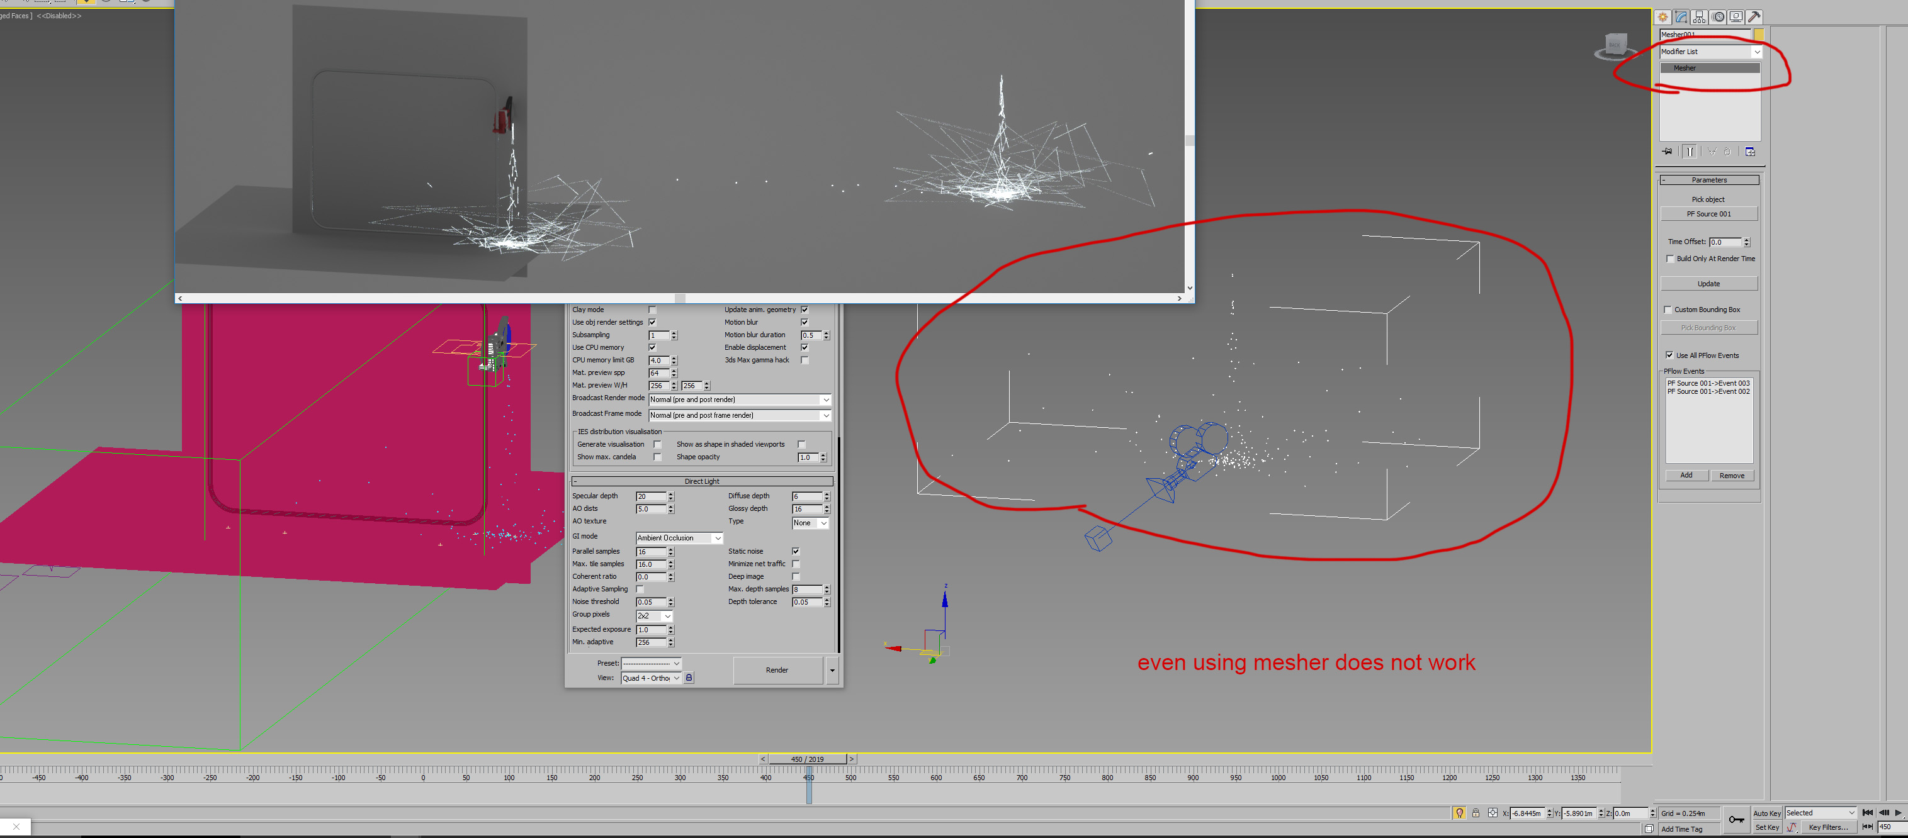
Task: Uncheck Use All PFlow Events
Action: pyautogui.click(x=1669, y=355)
